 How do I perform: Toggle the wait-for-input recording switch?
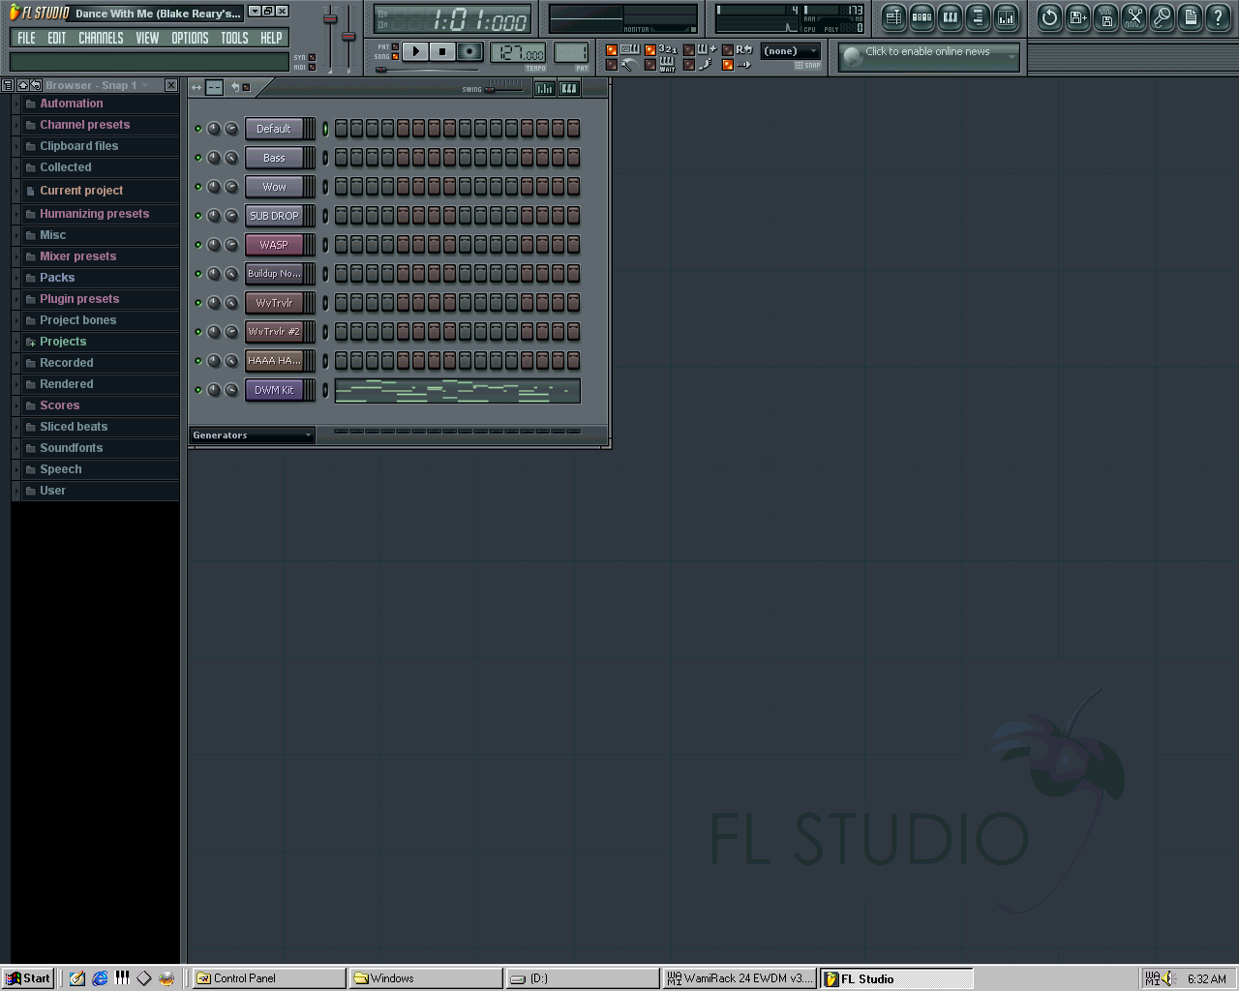(x=650, y=65)
